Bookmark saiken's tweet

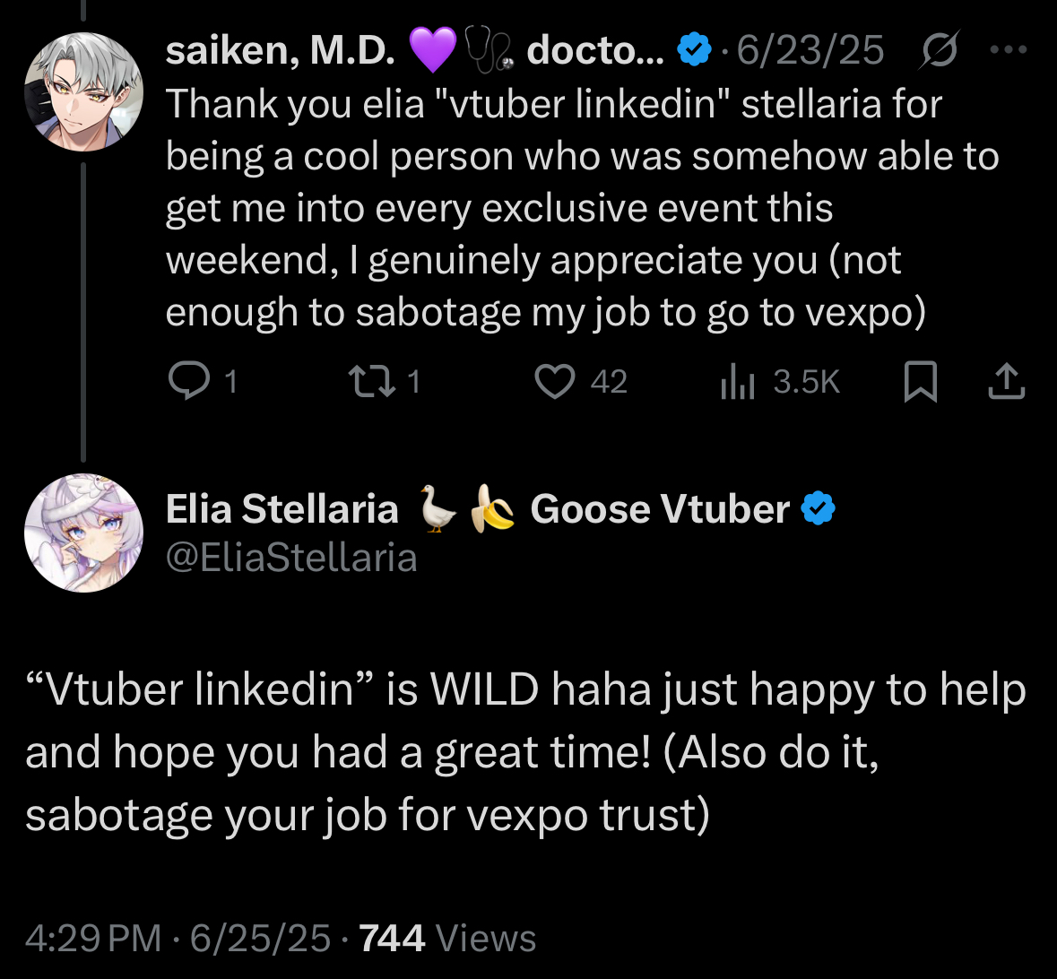[x=920, y=382]
